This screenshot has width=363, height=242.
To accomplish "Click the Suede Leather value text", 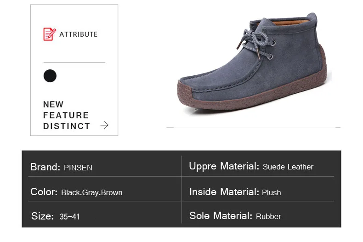I will click(x=288, y=167).
